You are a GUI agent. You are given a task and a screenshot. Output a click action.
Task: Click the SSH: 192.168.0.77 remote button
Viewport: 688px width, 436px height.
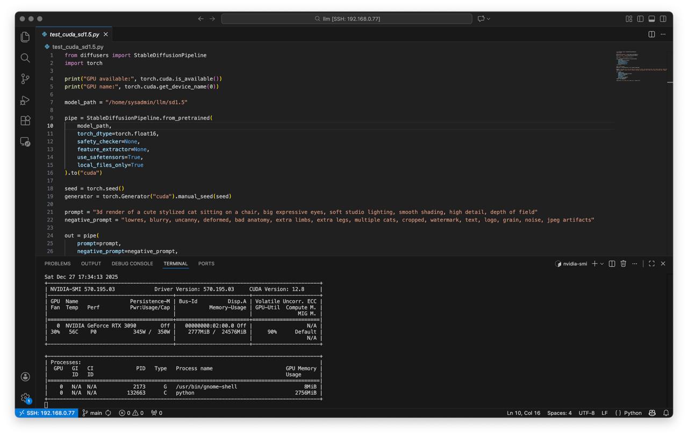47,413
